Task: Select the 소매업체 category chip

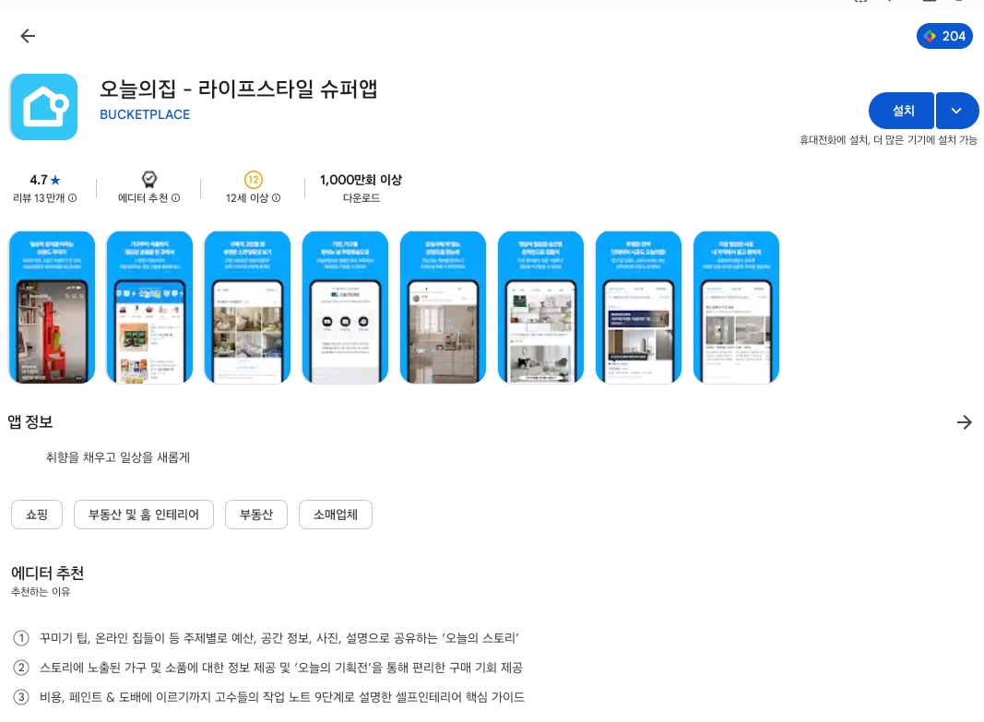Action: coord(336,515)
